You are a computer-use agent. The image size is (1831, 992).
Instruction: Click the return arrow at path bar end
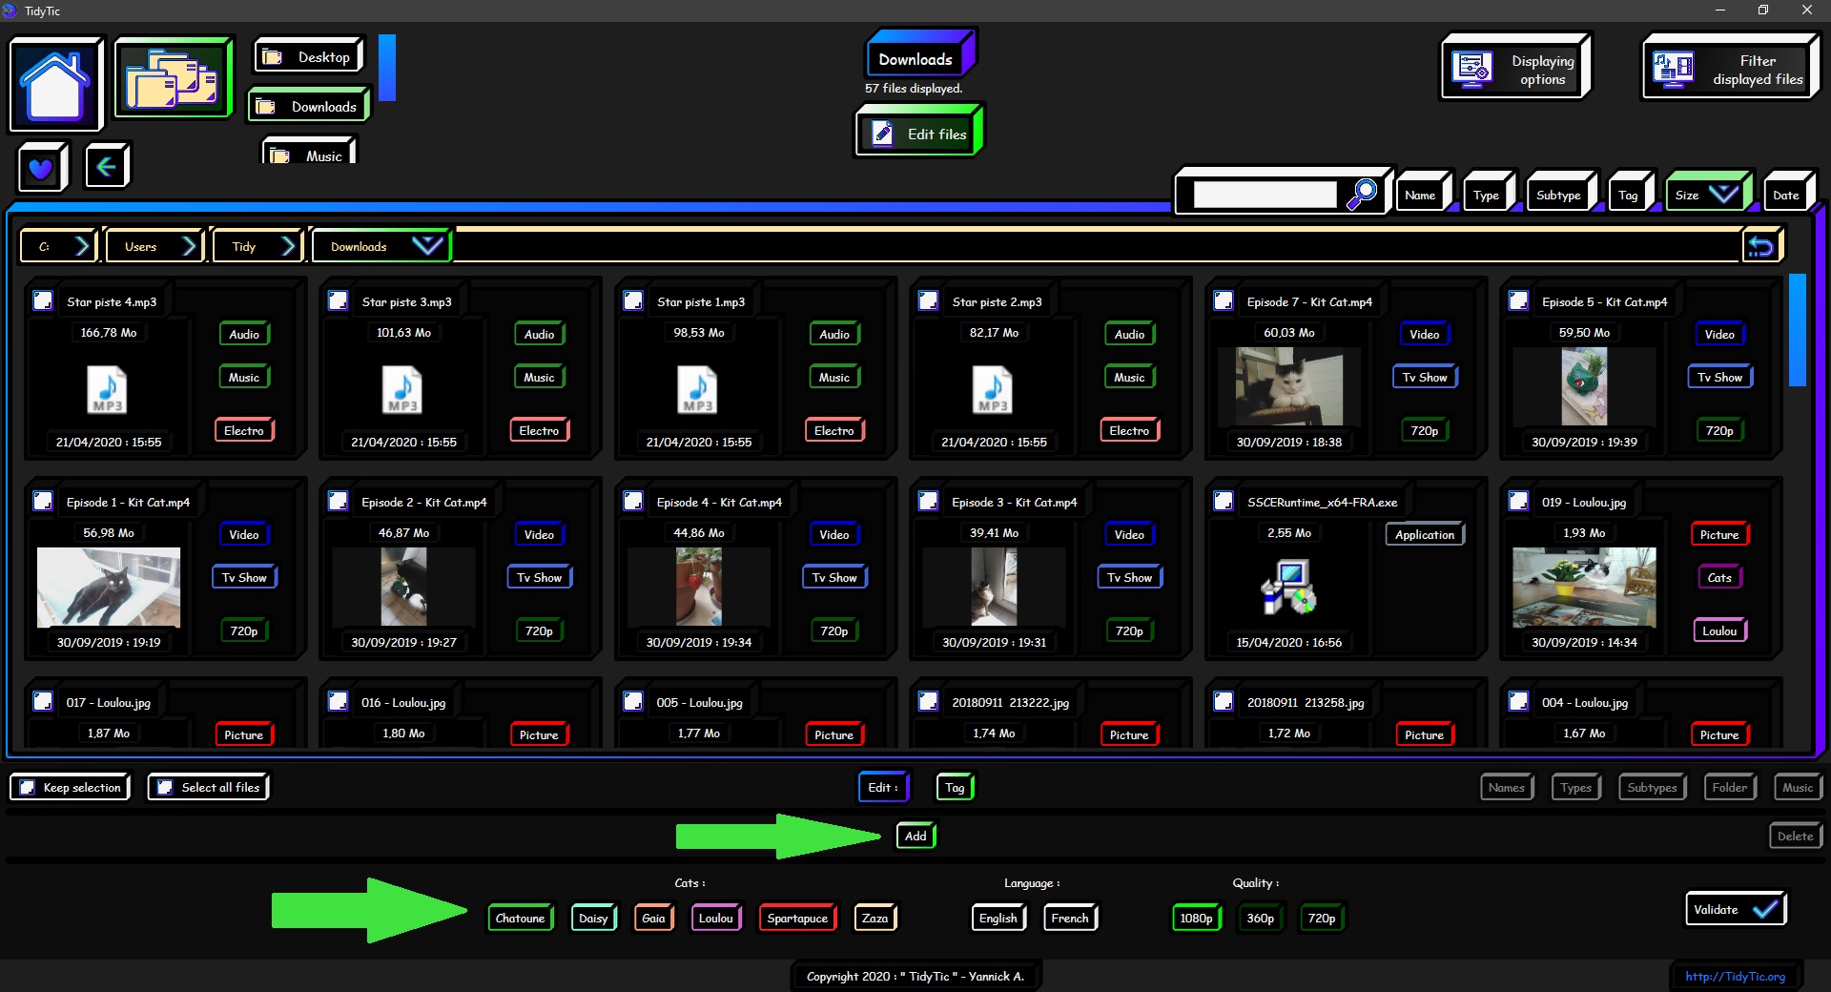click(1760, 246)
